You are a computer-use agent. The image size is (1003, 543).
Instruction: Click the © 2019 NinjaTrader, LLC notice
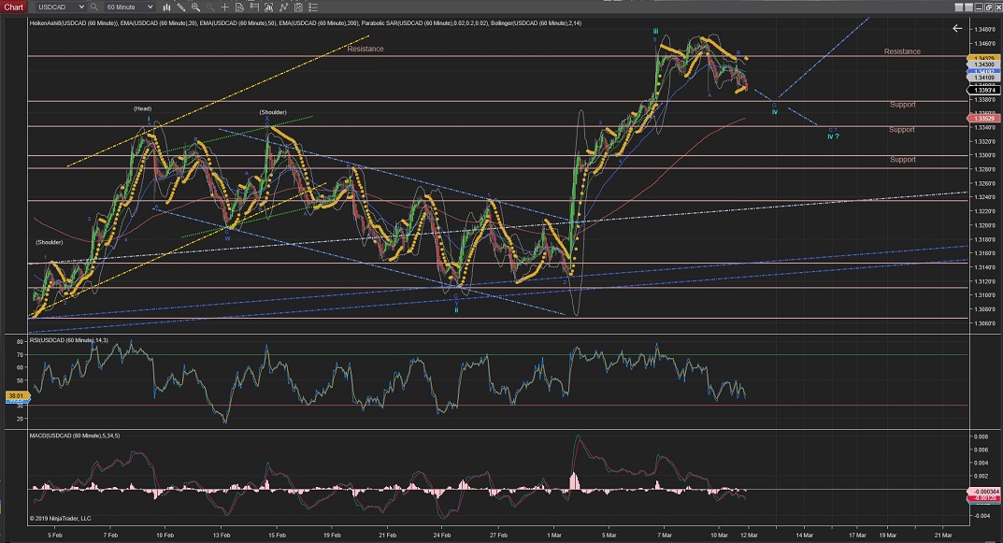tap(60, 518)
